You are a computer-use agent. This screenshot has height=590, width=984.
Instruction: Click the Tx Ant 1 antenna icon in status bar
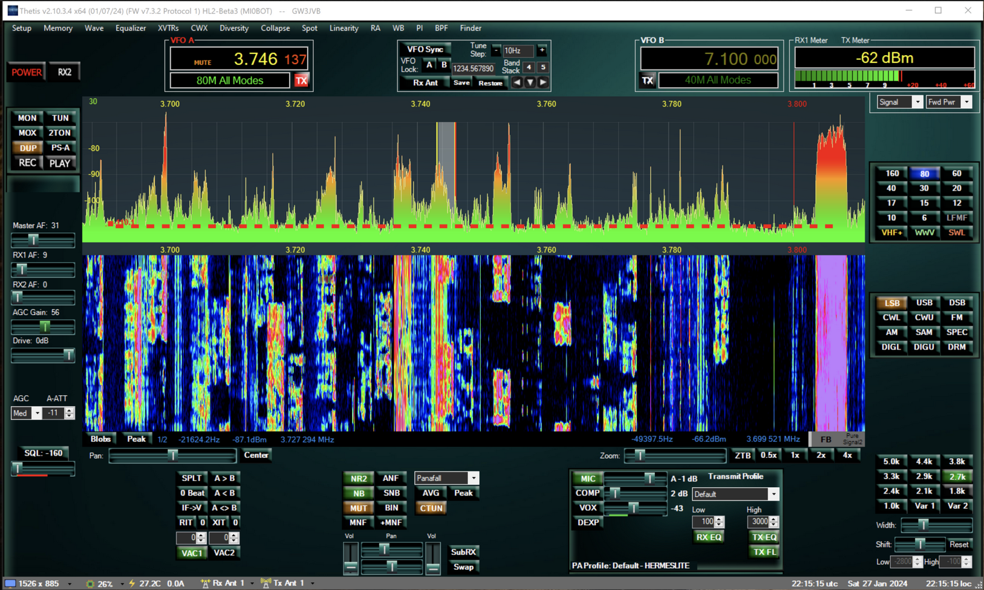[266, 583]
